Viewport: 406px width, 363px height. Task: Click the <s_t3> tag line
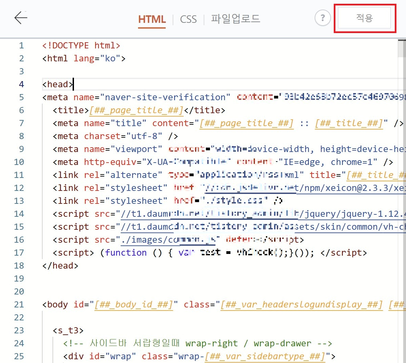pyautogui.click(x=68, y=330)
